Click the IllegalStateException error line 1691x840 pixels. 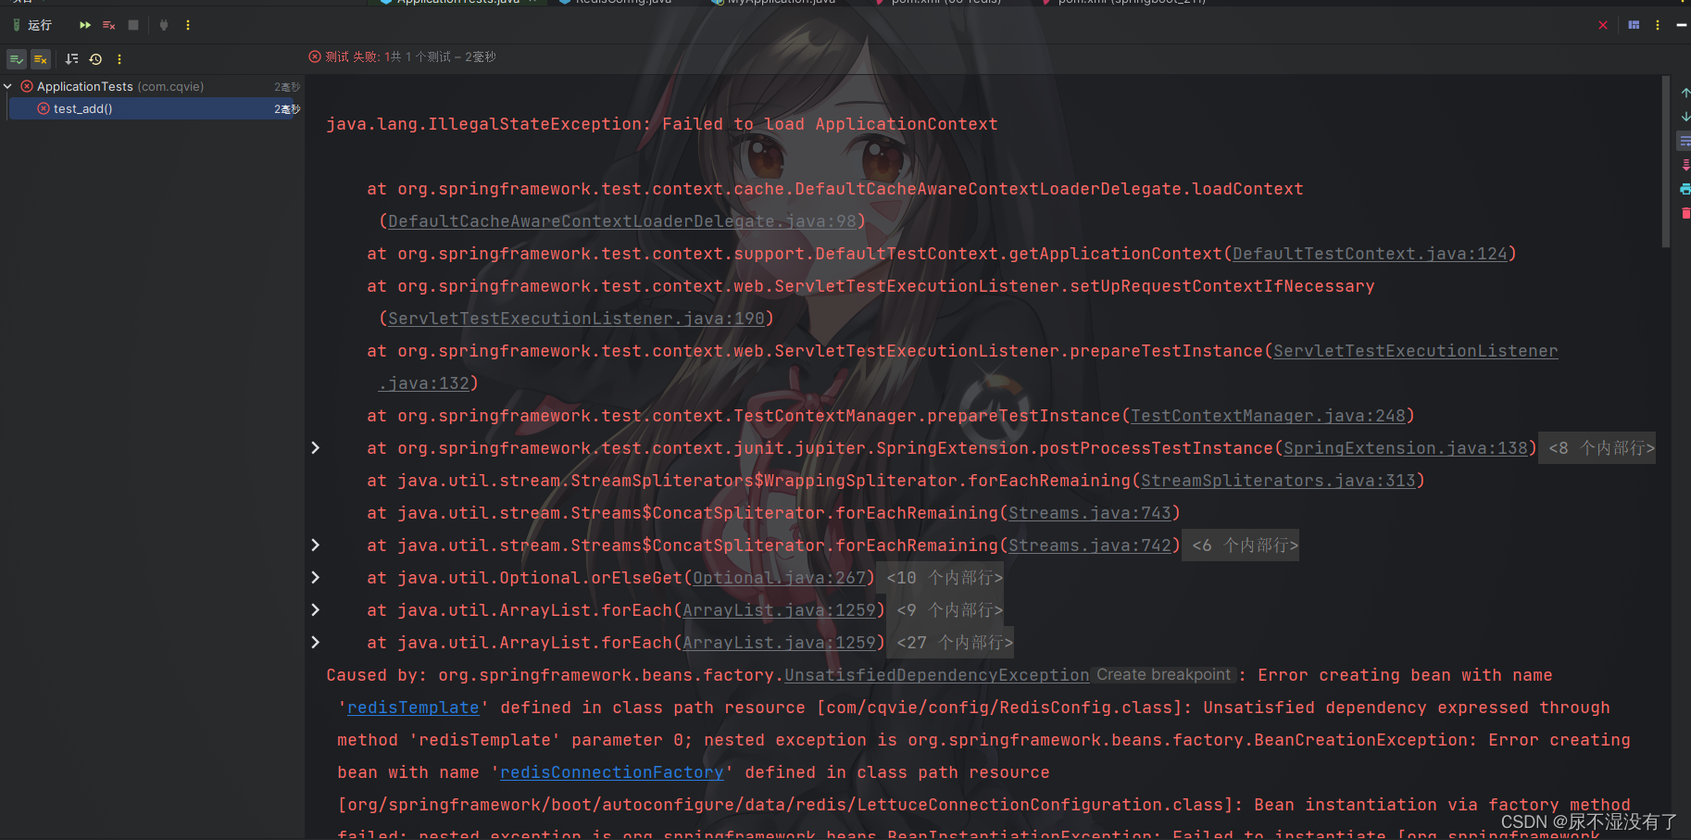(661, 124)
